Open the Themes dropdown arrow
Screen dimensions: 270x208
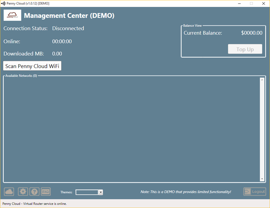coord(101,192)
